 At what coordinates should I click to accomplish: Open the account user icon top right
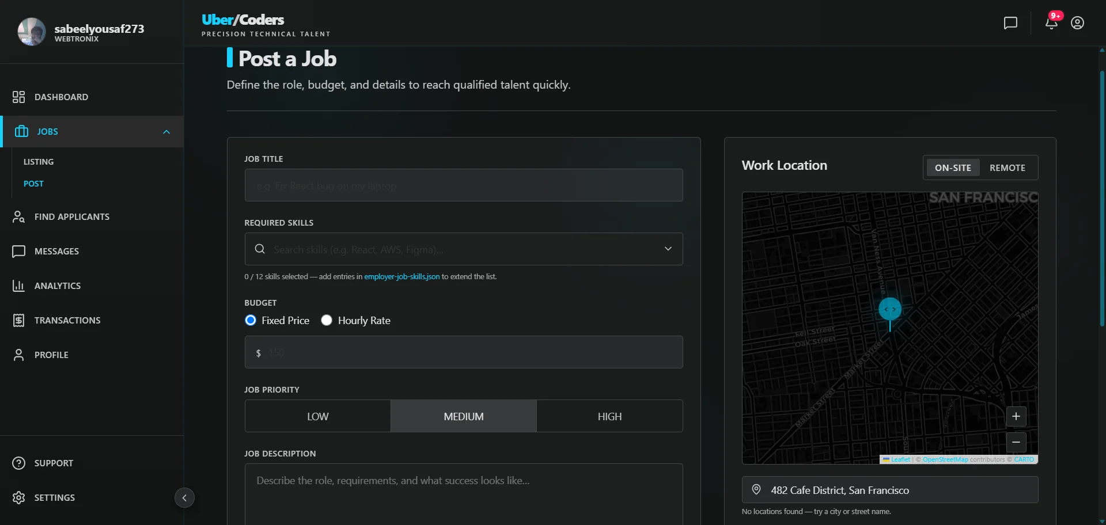coord(1077,23)
